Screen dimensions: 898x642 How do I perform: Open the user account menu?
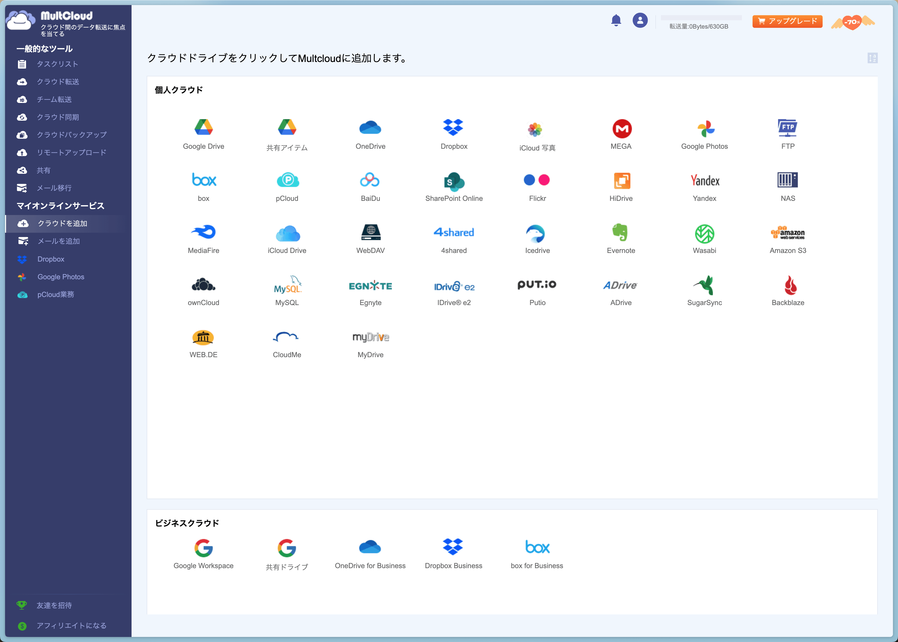(640, 20)
